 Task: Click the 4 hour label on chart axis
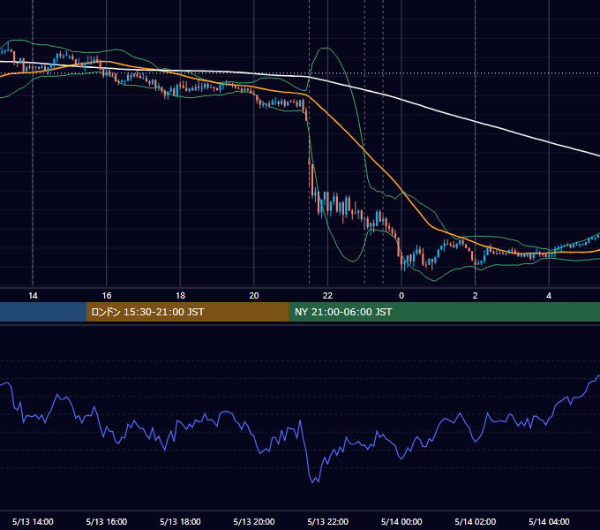click(x=549, y=296)
